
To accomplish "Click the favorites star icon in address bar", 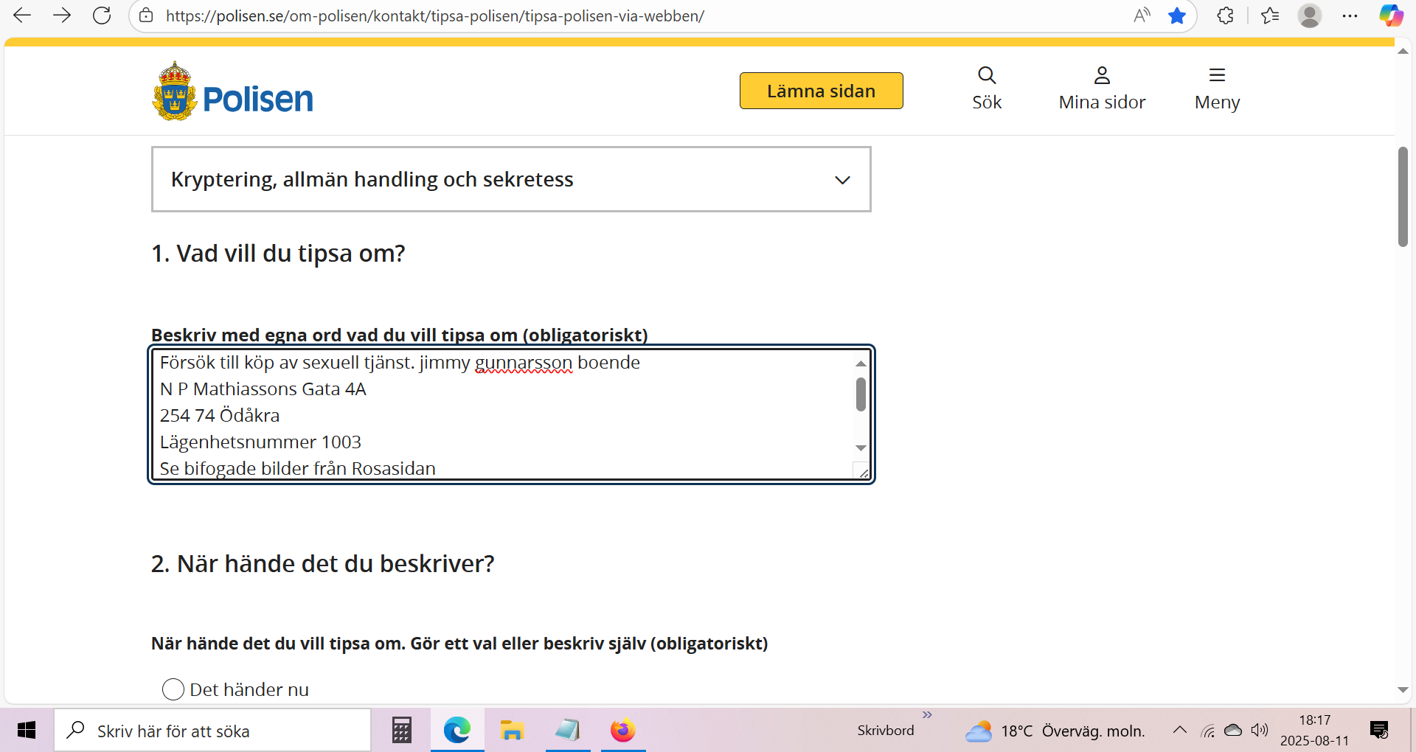I will [x=1176, y=15].
